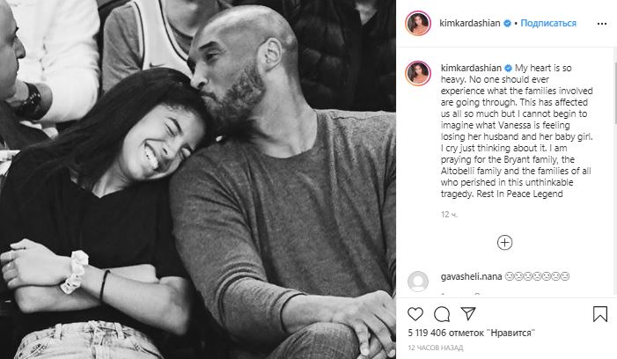Open the kimkardashian username in the header
Screen dimensions: 617x359
[x=470, y=23]
